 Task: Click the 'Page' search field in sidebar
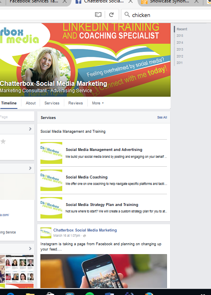pos(17,117)
